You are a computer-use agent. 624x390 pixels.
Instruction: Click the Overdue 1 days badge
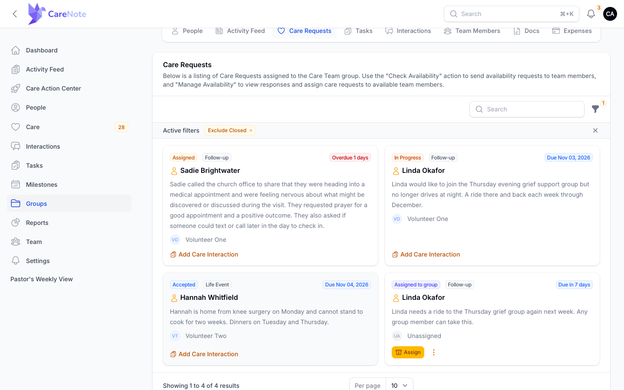point(350,158)
